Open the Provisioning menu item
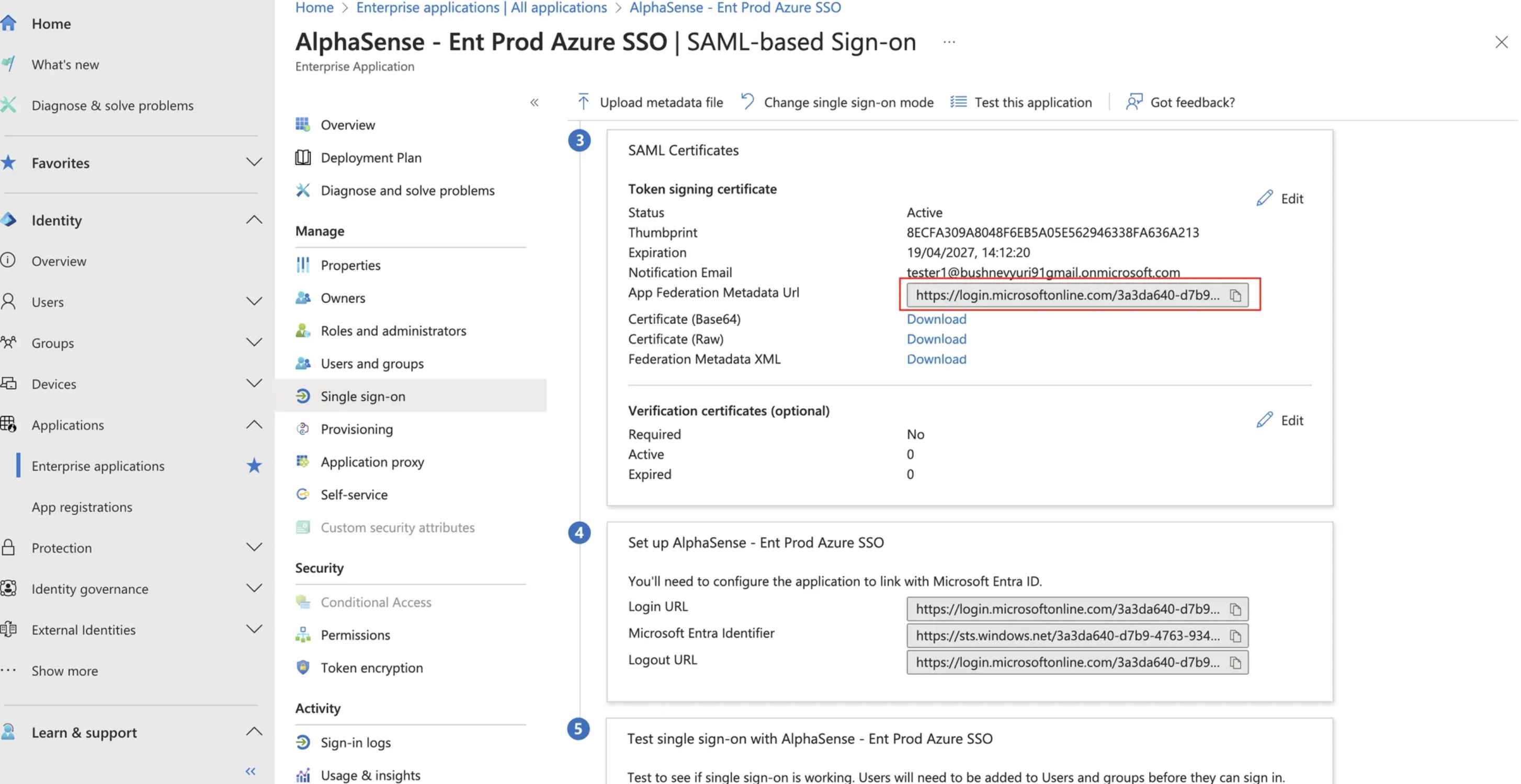 coord(356,429)
